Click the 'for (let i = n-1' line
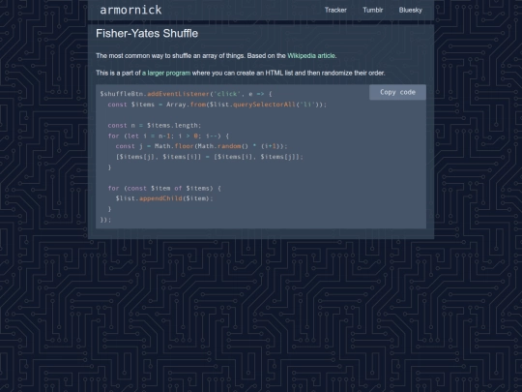 (168, 136)
